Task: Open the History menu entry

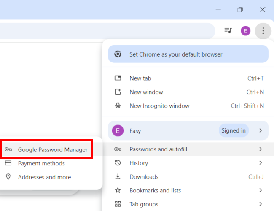Action: point(188,163)
